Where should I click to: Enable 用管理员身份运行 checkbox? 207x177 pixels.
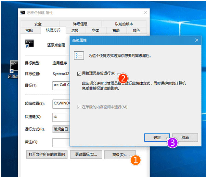[x=79, y=73]
